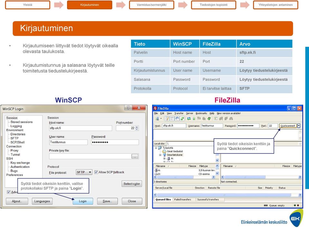This screenshot has width=309, height=228.
Task: Click the Languages button in WinSCP
Action: (x=42, y=201)
